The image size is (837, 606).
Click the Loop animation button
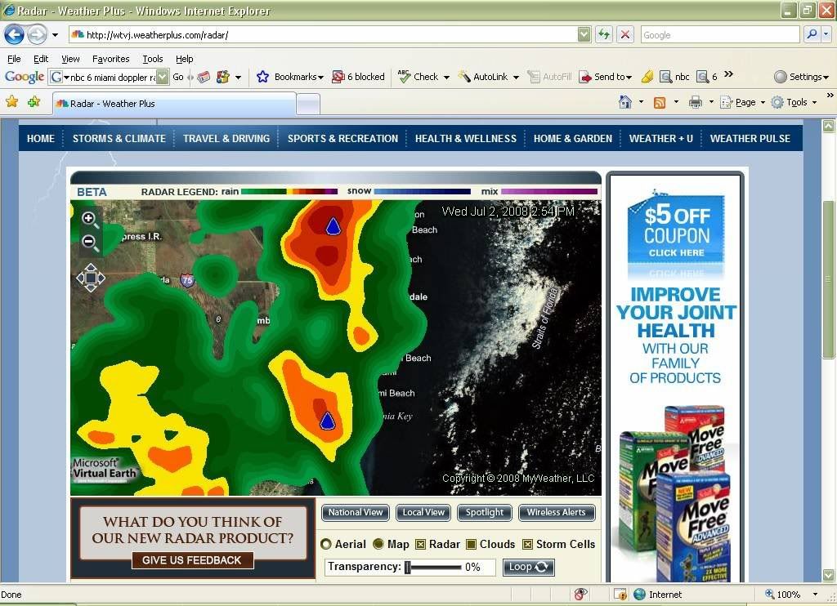529,567
